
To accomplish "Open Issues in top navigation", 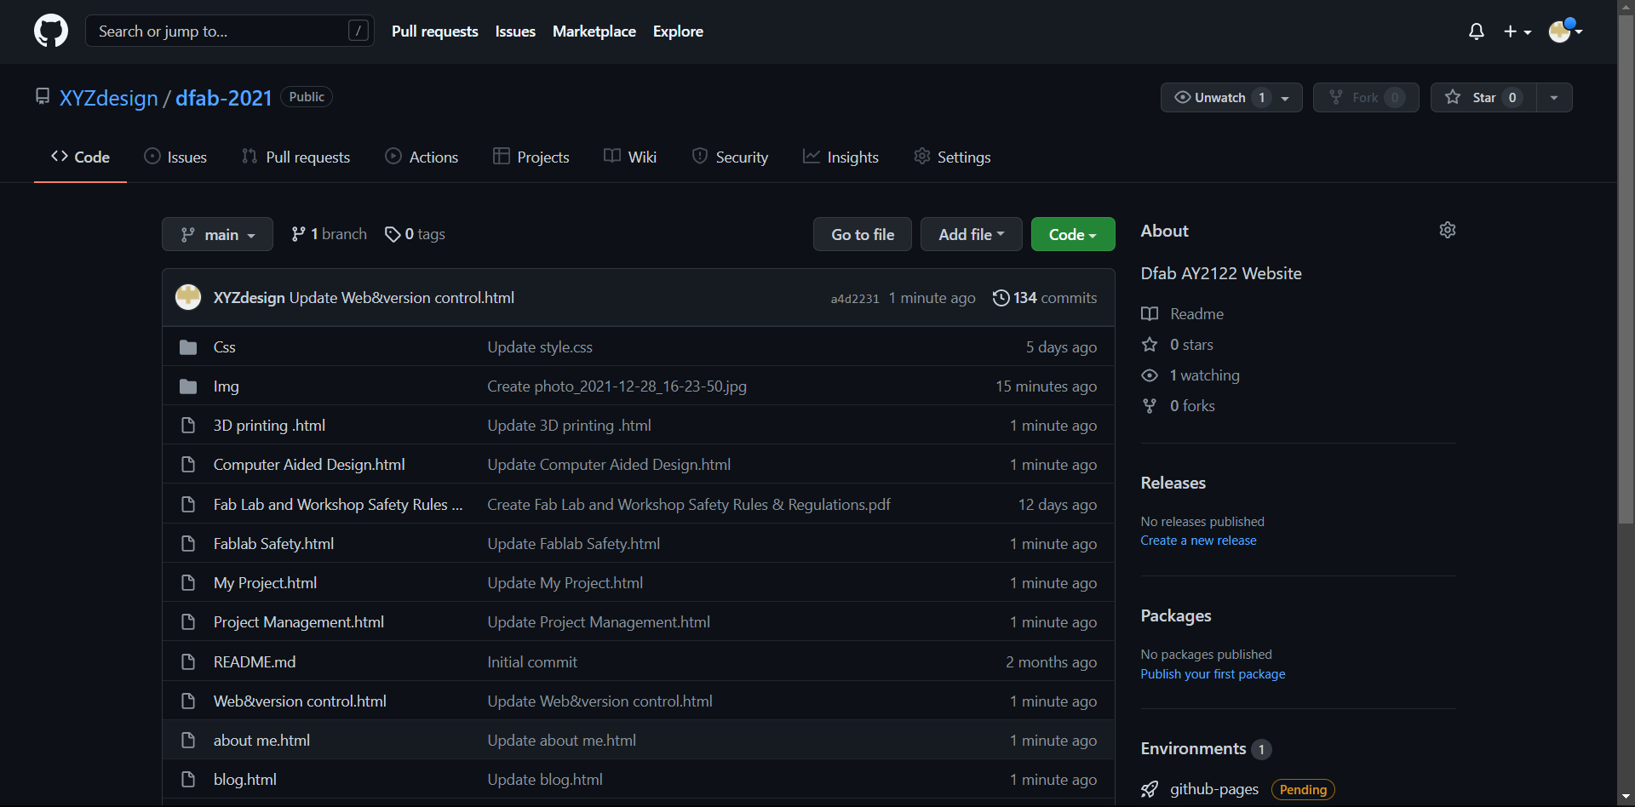I will (515, 31).
